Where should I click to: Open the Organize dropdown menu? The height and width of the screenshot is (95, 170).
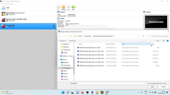click(x=63, y=41)
